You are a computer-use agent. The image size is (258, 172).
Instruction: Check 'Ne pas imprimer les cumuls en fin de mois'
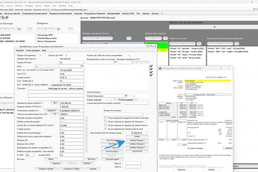(106, 129)
